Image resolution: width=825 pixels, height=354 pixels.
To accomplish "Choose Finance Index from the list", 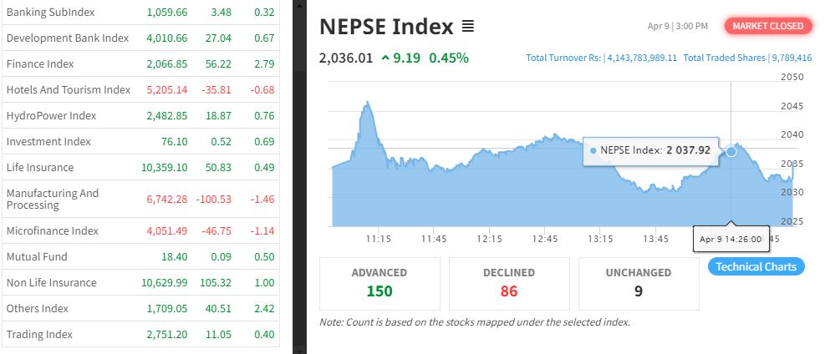I will (x=40, y=63).
